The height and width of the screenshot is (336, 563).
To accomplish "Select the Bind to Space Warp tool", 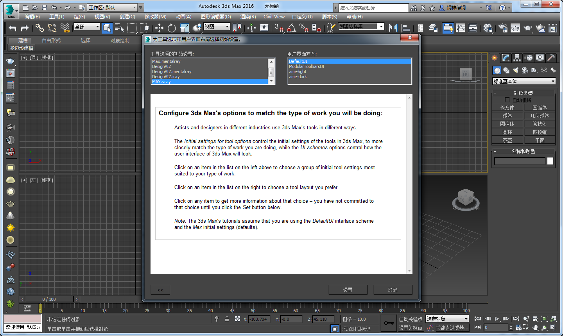I will pyautogui.click(x=65, y=28).
